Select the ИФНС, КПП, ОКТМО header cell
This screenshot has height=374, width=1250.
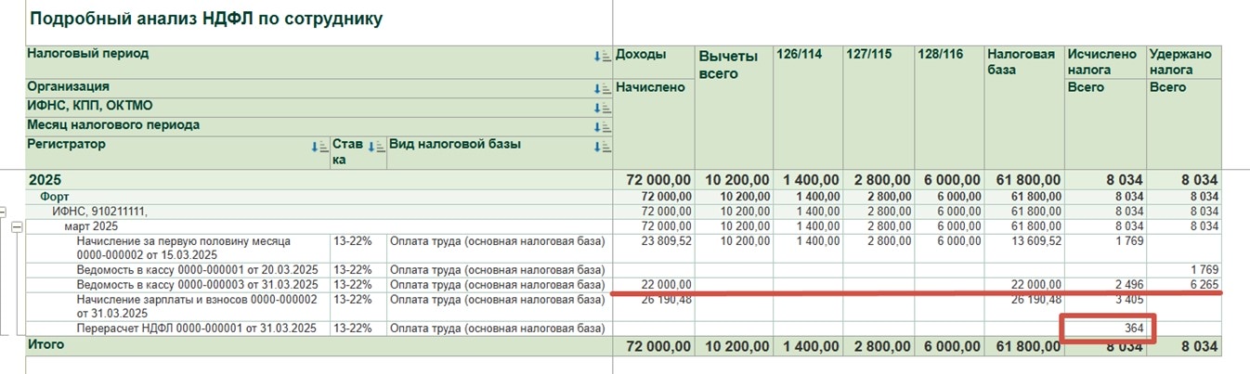coord(319,108)
